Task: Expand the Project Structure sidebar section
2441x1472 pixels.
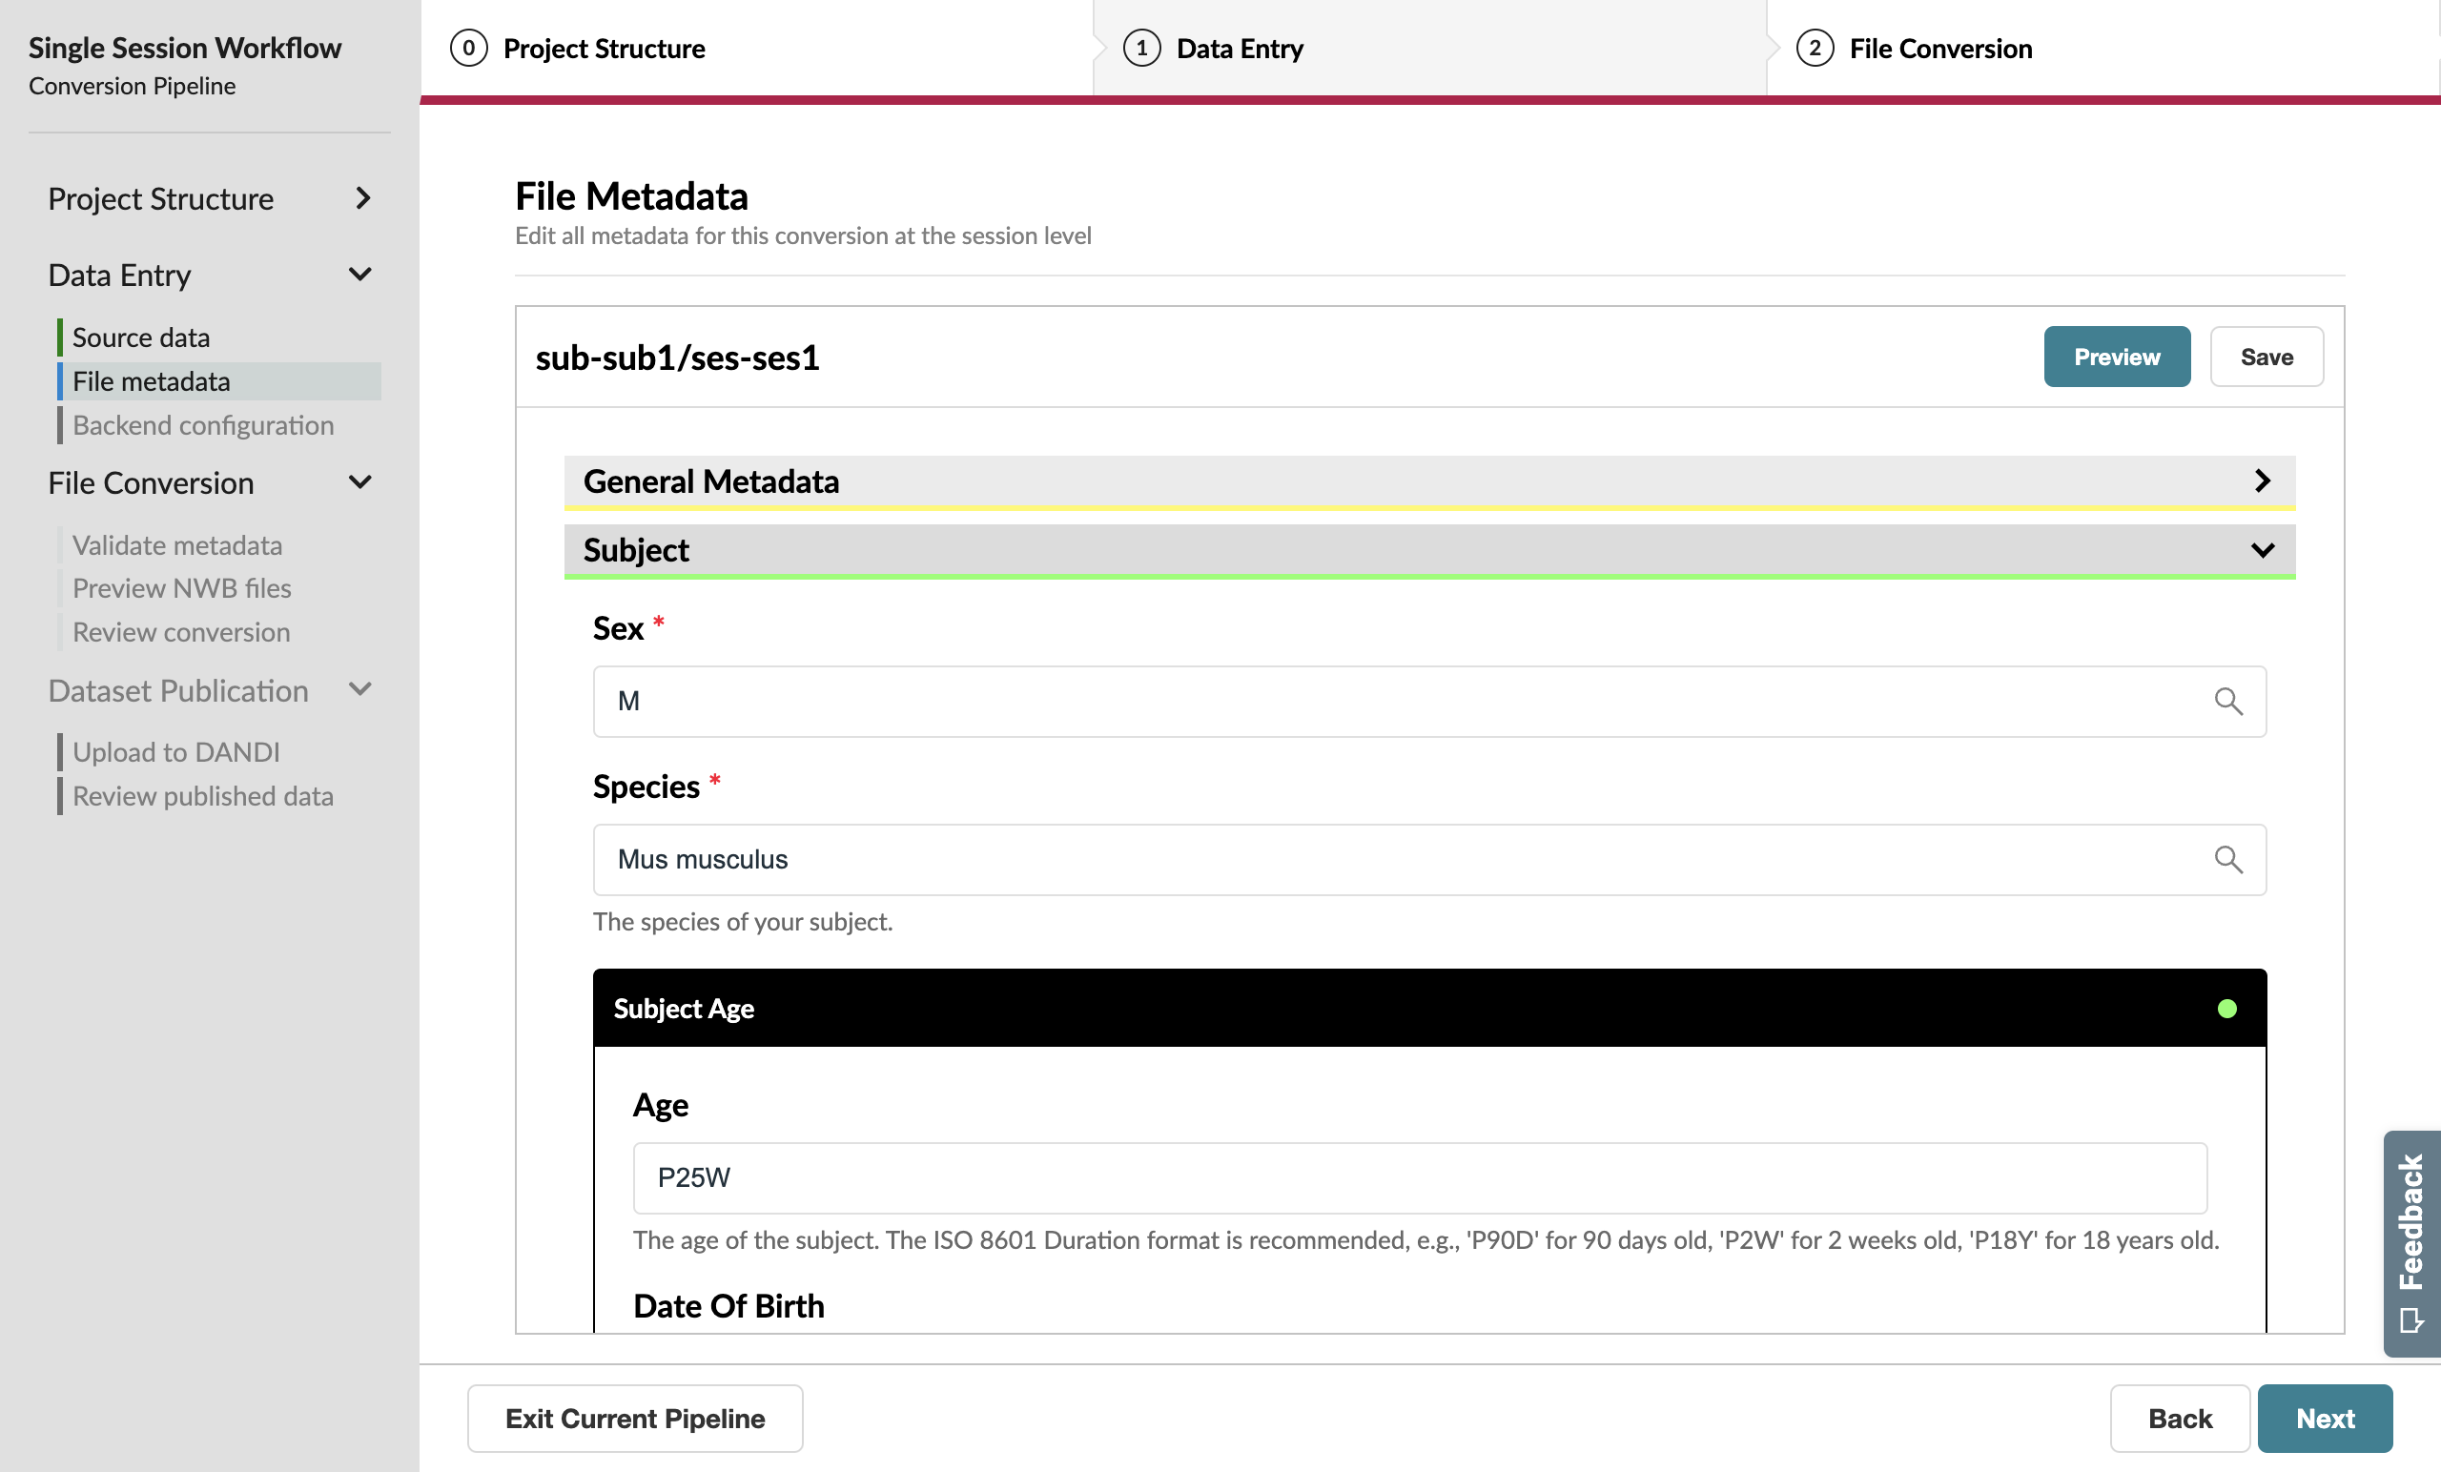Action: point(210,198)
